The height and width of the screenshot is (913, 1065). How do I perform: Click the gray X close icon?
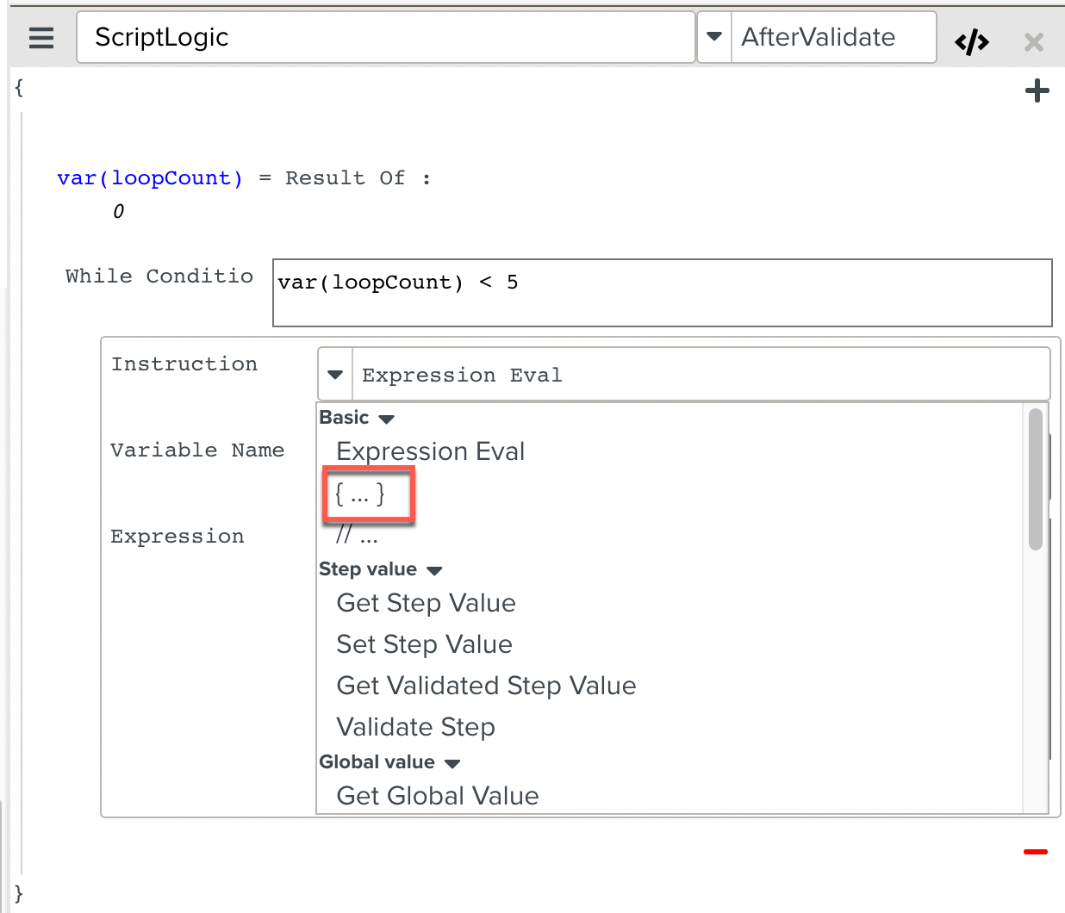(x=1033, y=41)
